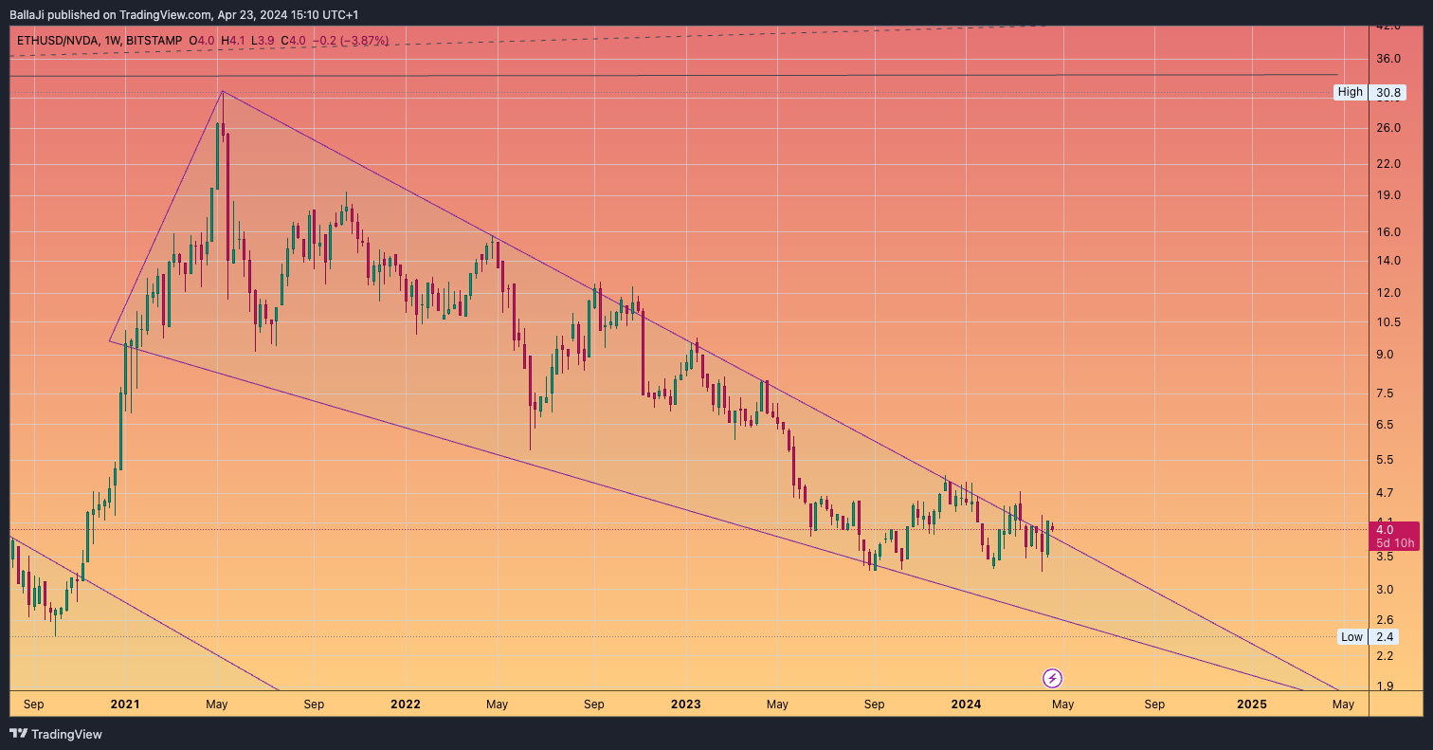Click the 30.8 high price value

pos(1388,92)
